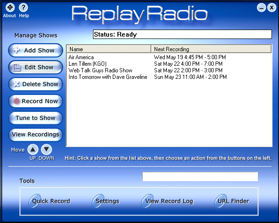The height and width of the screenshot is (223, 279).
Task: Close the Replay Radio window
Action: coord(271,8)
